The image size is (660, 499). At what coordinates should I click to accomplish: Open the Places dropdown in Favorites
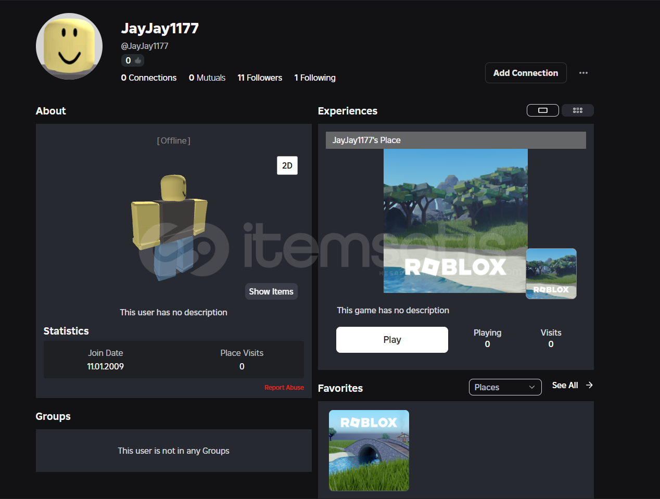point(505,387)
